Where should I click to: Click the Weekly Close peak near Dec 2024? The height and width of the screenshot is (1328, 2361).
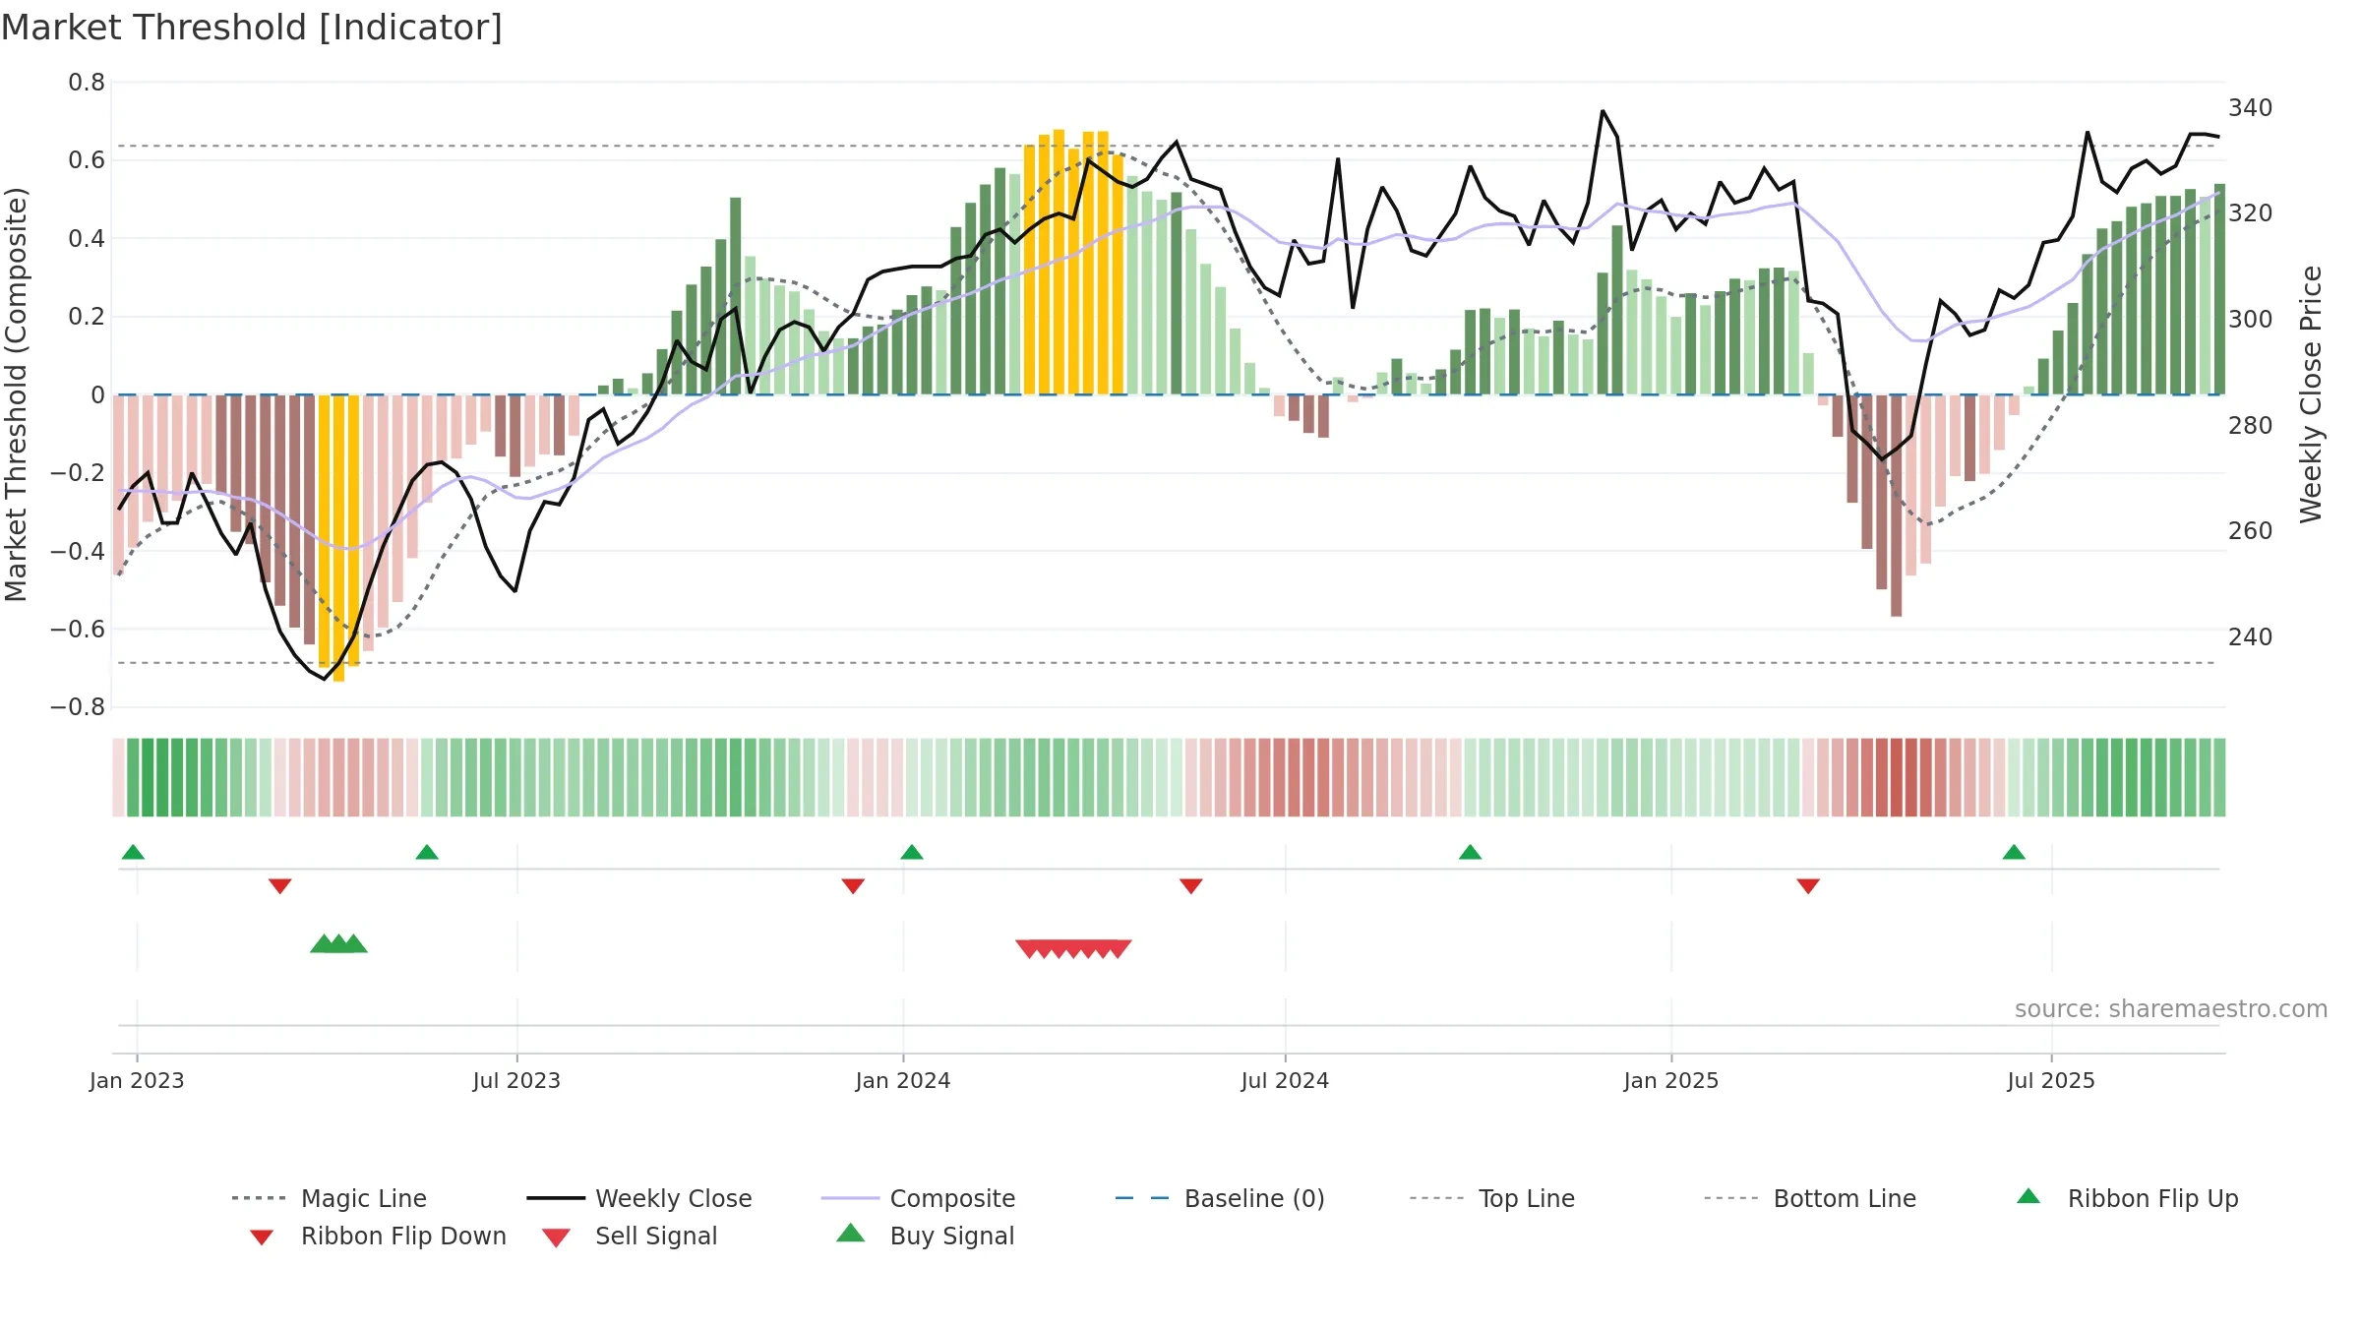coord(1603,111)
